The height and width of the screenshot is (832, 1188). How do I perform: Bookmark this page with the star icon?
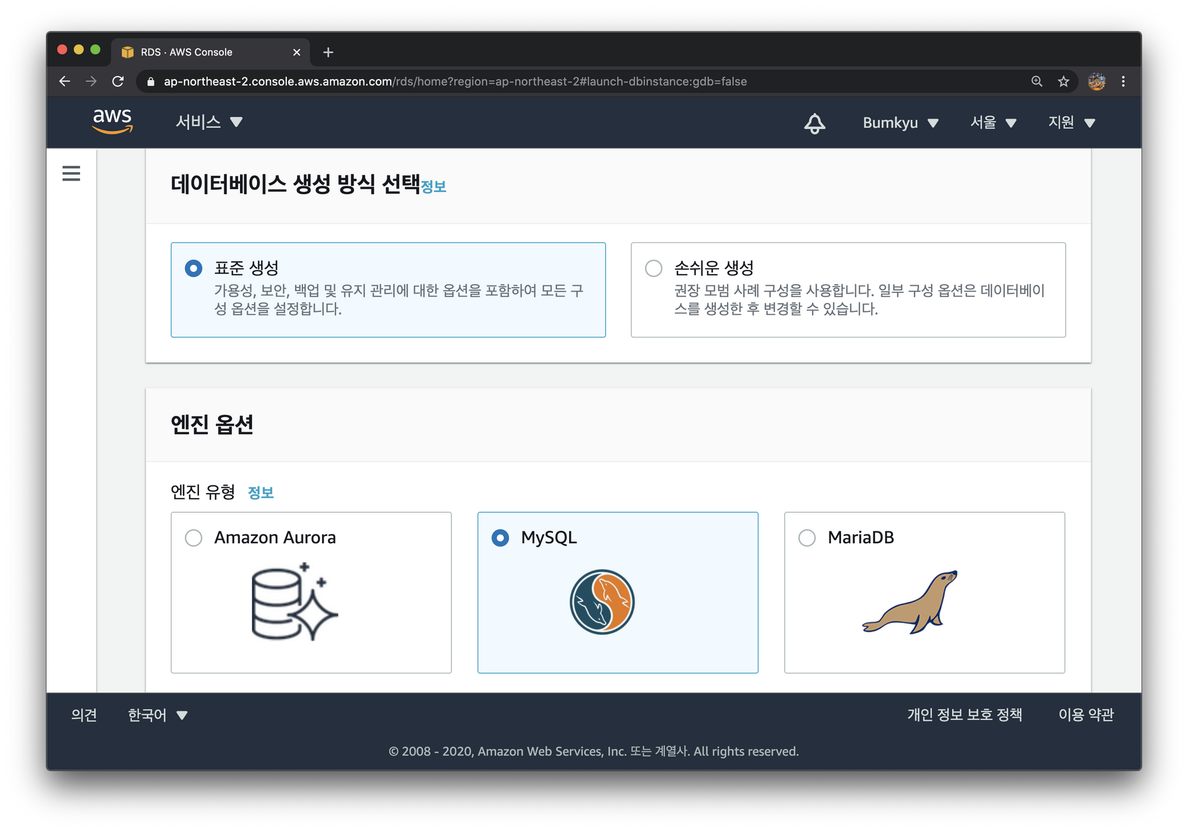tap(1063, 81)
